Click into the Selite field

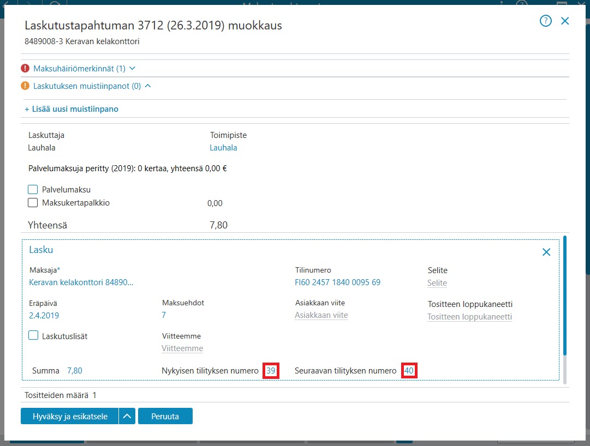437,283
